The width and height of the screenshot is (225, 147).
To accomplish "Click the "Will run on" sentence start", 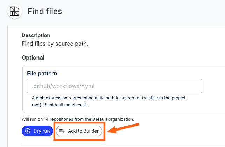I will (x=32, y=119).
